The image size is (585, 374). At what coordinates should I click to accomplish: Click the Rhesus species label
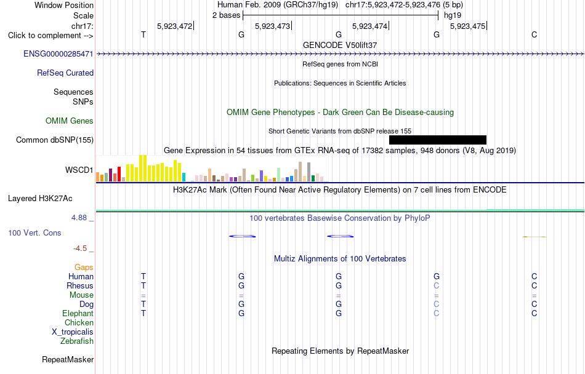80,285
